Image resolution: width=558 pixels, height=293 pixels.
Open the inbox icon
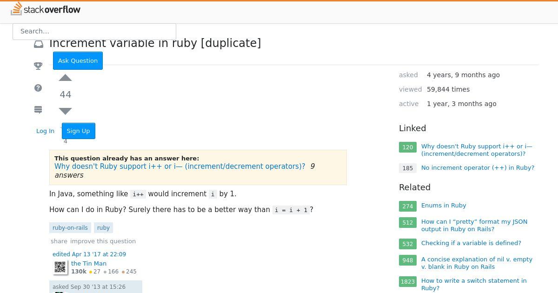point(39,44)
